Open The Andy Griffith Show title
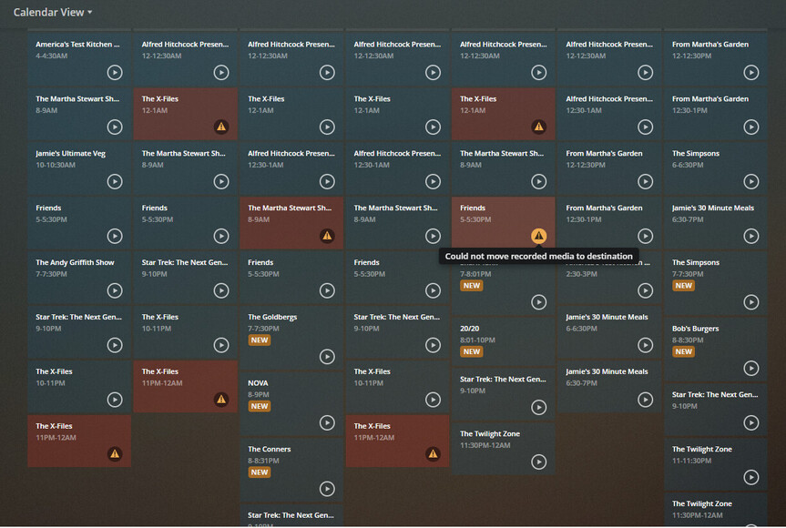Image resolution: width=786 pixels, height=528 pixels. click(x=75, y=262)
